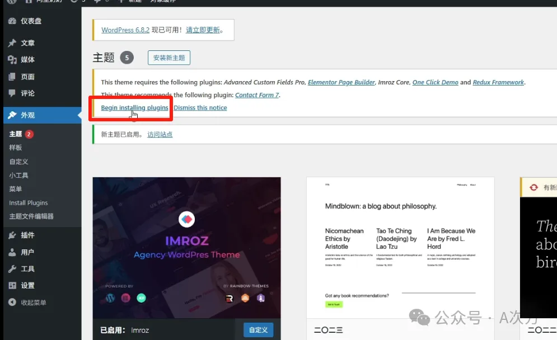Click the Pages (页面) icon
The width and height of the screenshot is (557, 340).
[x=12, y=77]
